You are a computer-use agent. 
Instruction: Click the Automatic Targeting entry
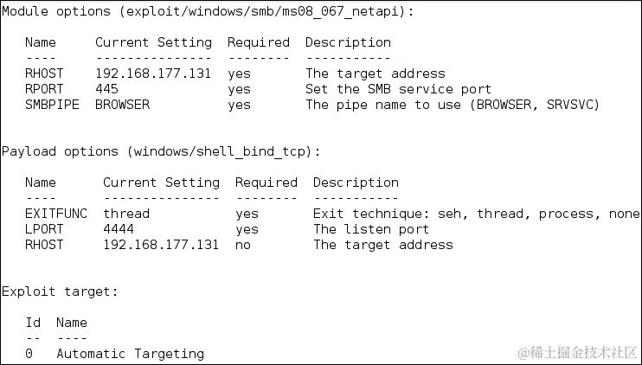[130, 354]
